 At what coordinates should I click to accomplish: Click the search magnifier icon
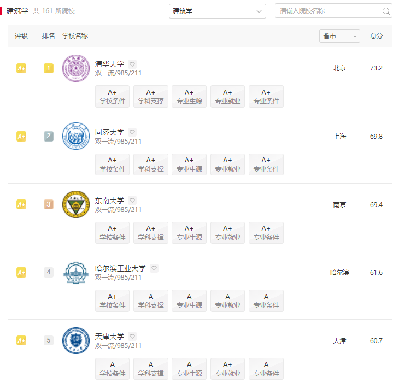tap(386, 11)
